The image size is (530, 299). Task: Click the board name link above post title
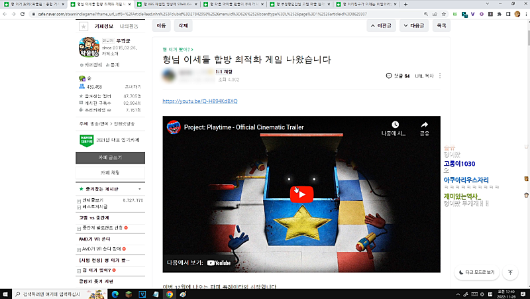pos(178,49)
